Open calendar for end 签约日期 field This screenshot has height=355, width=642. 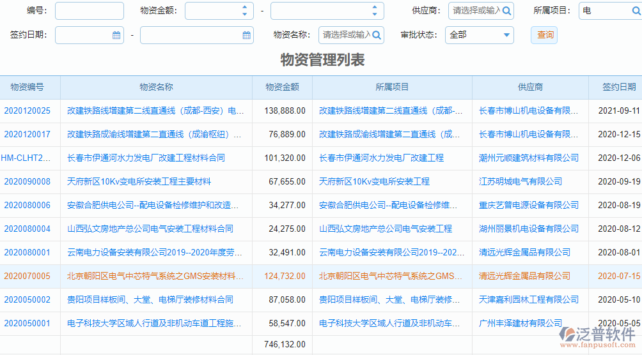pyautogui.click(x=246, y=35)
